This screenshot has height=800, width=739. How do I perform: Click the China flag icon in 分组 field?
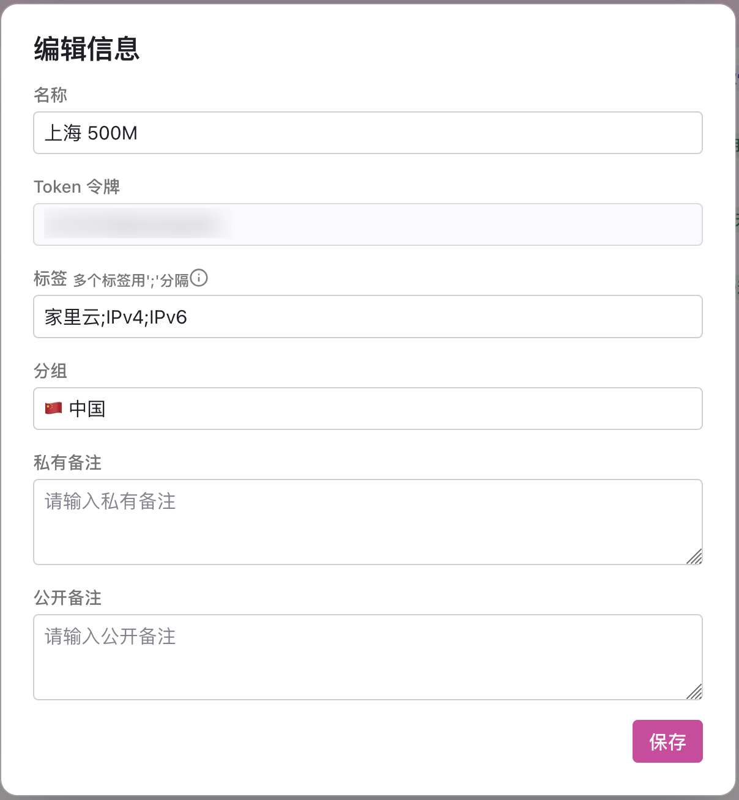pyautogui.click(x=54, y=408)
